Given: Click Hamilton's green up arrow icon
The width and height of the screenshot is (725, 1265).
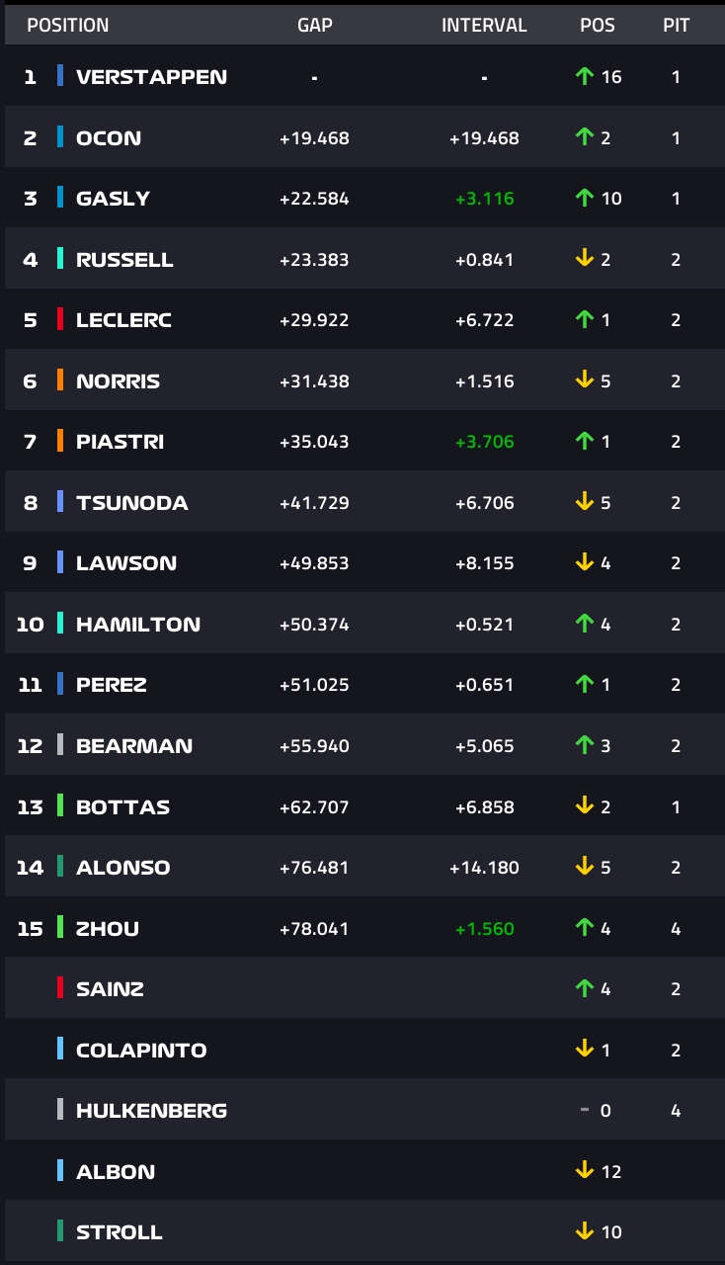Looking at the screenshot, I should tap(584, 624).
